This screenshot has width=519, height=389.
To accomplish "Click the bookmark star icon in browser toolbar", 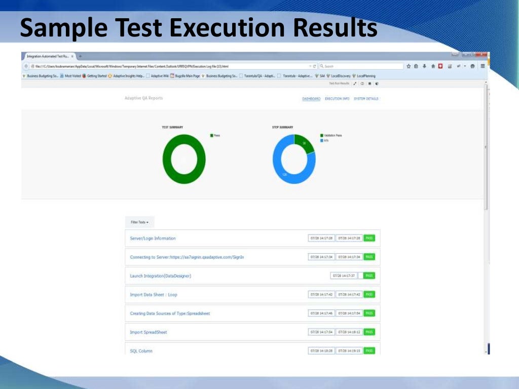I will pyautogui.click(x=409, y=66).
